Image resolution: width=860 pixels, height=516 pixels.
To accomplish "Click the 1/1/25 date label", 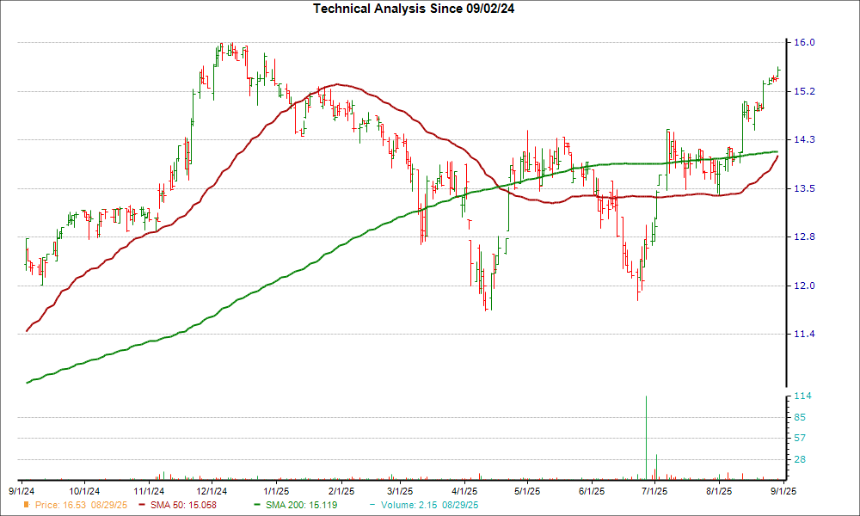I will click(x=276, y=491).
